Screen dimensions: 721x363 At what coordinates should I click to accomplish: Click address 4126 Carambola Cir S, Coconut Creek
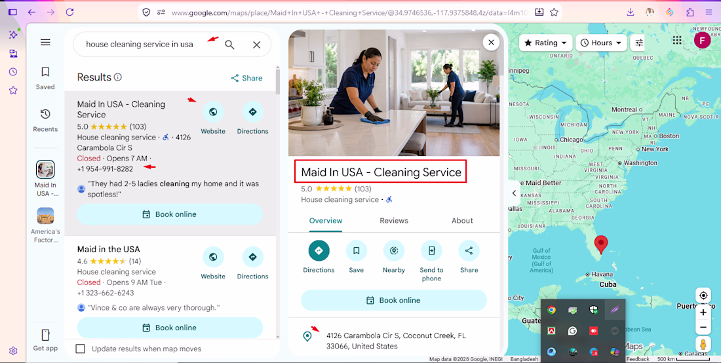point(396,341)
